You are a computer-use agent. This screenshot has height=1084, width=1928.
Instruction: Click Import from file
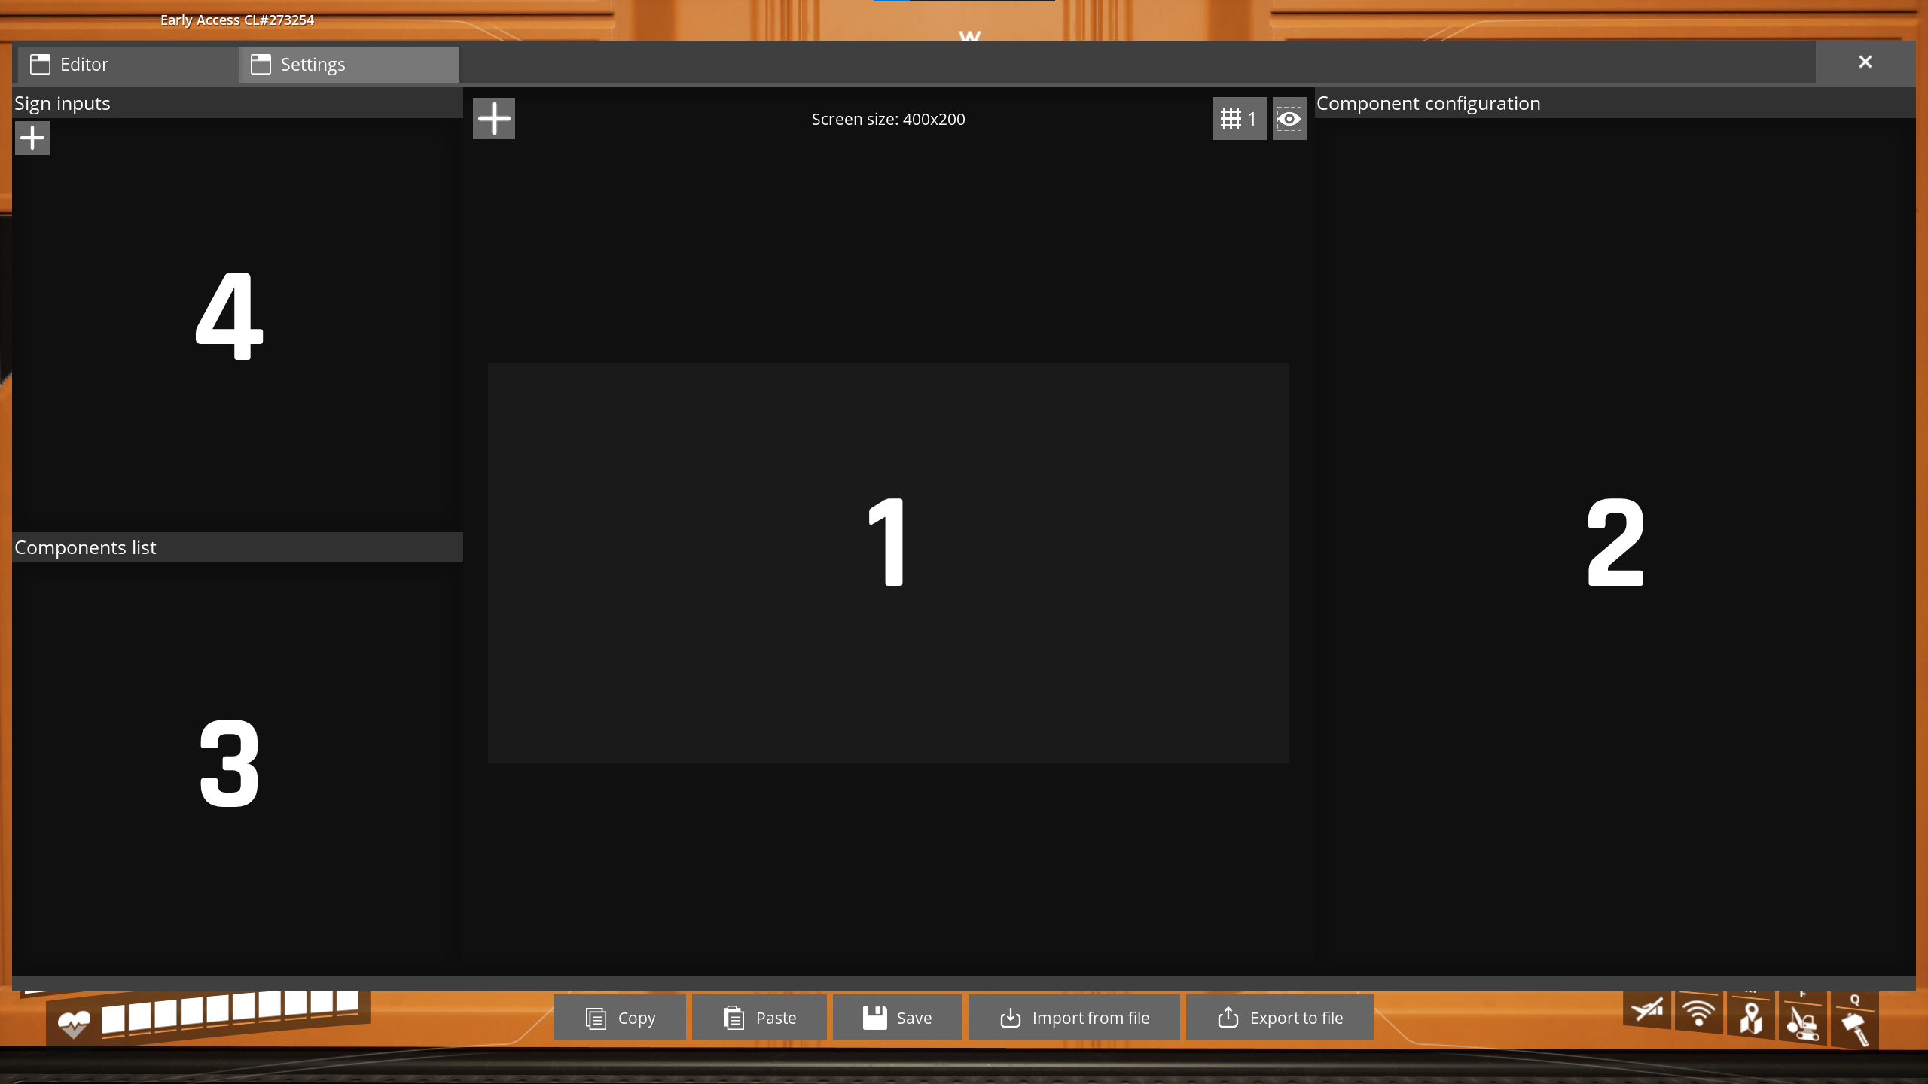tap(1074, 1018)
